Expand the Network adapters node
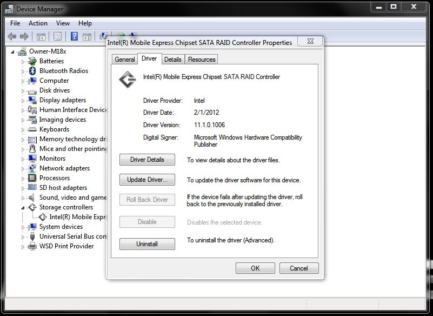Image resolution: width=433 pixels, height=316 pixels. pos(23,169)
